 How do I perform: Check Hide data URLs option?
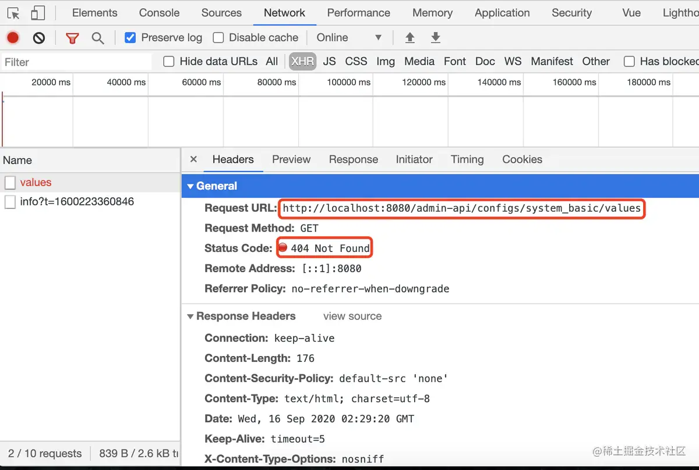[x=169, y=62]
